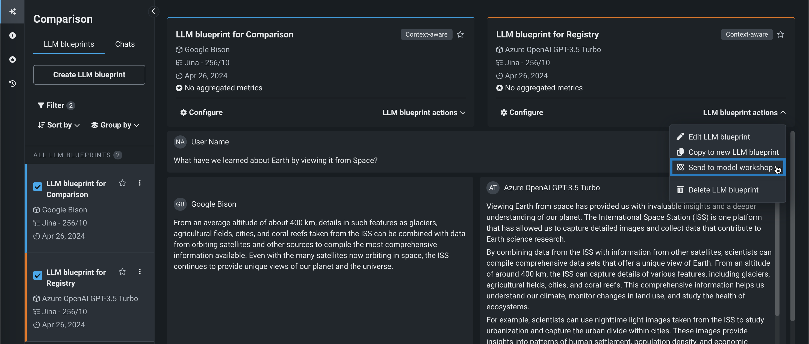Uncheck LLM blueprint for Registry checkbox
Screen dimensions: 809x344
pyautogui.click(x=38, y=275)
